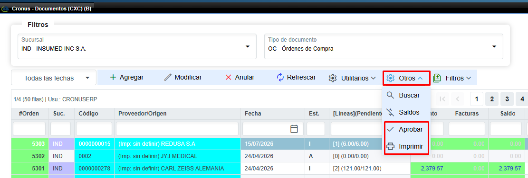The image size is (528, 178).
Task: Go to page 4
Action: pos(522,99)
